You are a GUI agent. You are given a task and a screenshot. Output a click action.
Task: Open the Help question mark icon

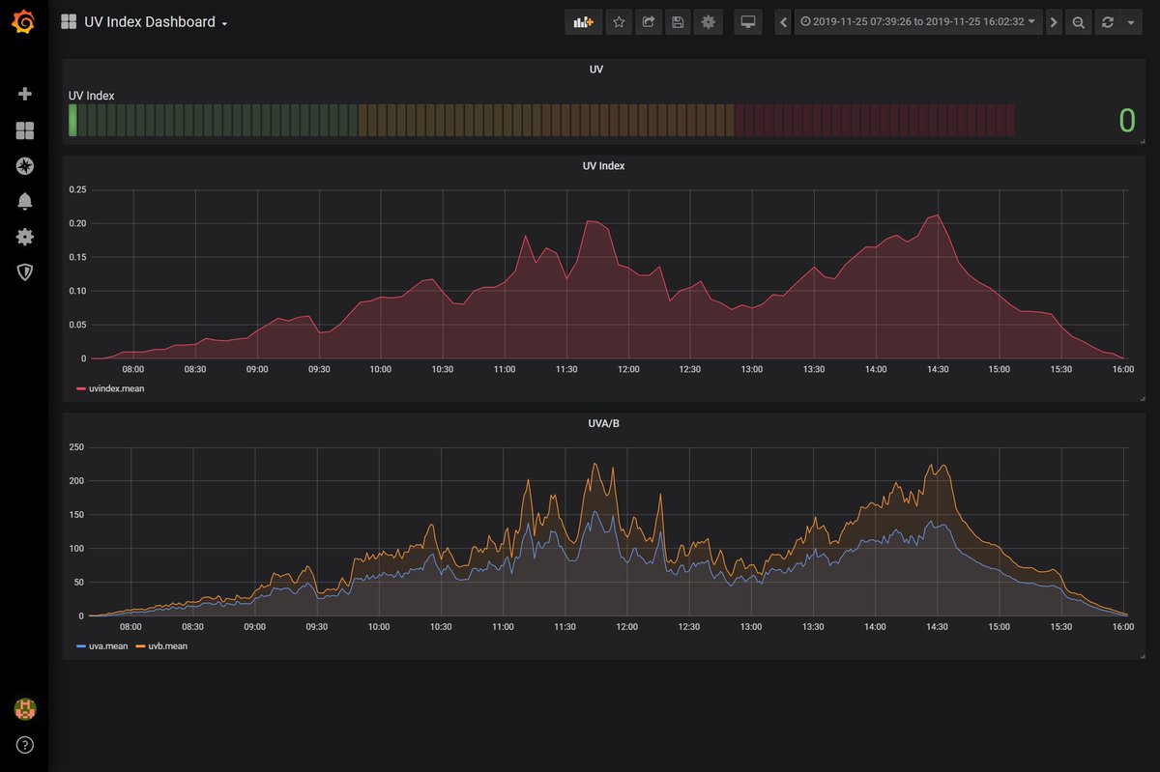tap(25, 745)
